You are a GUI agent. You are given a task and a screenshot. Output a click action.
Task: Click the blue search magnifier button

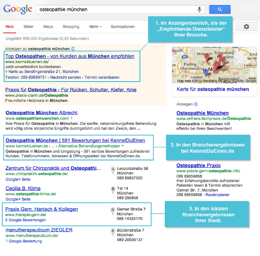click(220, 9)
